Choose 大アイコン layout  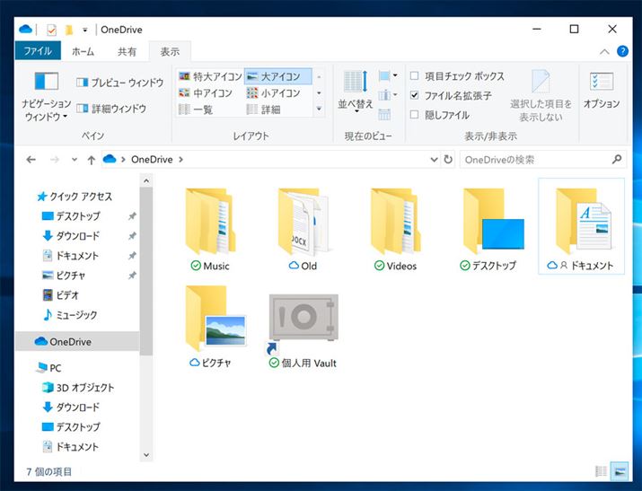tap(278, 76)
